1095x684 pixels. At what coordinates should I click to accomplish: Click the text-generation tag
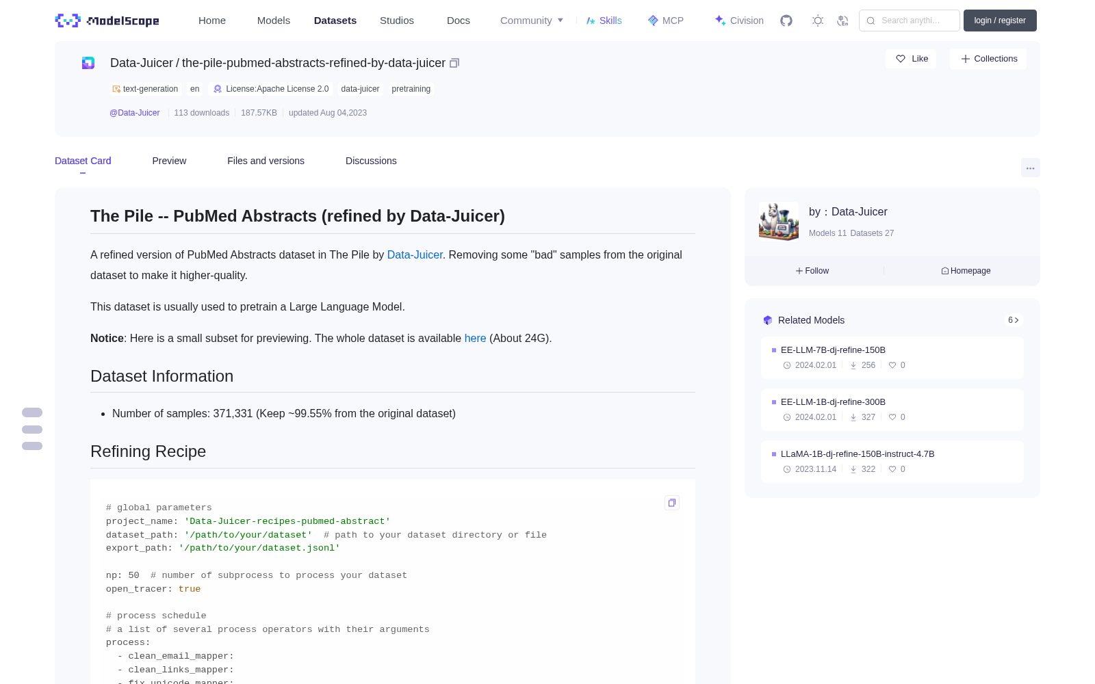coord(145,89)
